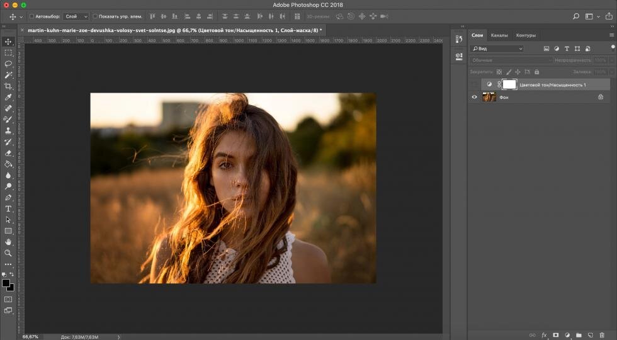The image size is (617, 340).
Task: Pick the Eyedropper tool
Action: coord(8,98)
